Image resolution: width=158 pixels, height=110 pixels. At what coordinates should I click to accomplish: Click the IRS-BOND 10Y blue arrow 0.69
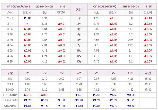pos(131,95)
